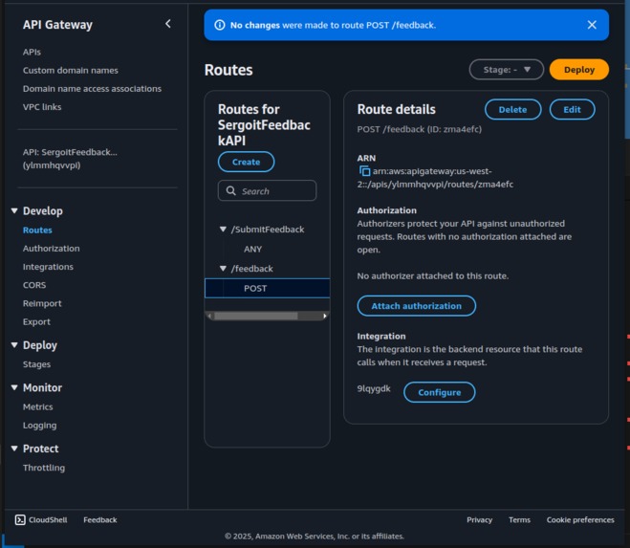Open Domain name access associations
This screenshot has width=630, height=548.
pos(92,88)
